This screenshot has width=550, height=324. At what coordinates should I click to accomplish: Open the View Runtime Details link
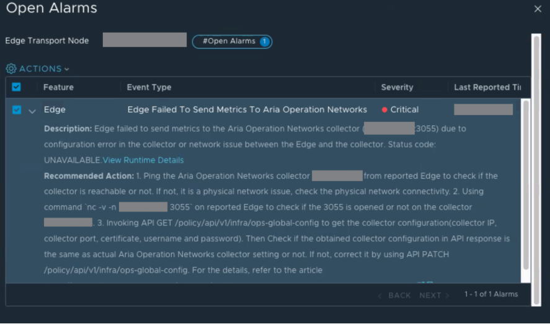tap(143, 160)
